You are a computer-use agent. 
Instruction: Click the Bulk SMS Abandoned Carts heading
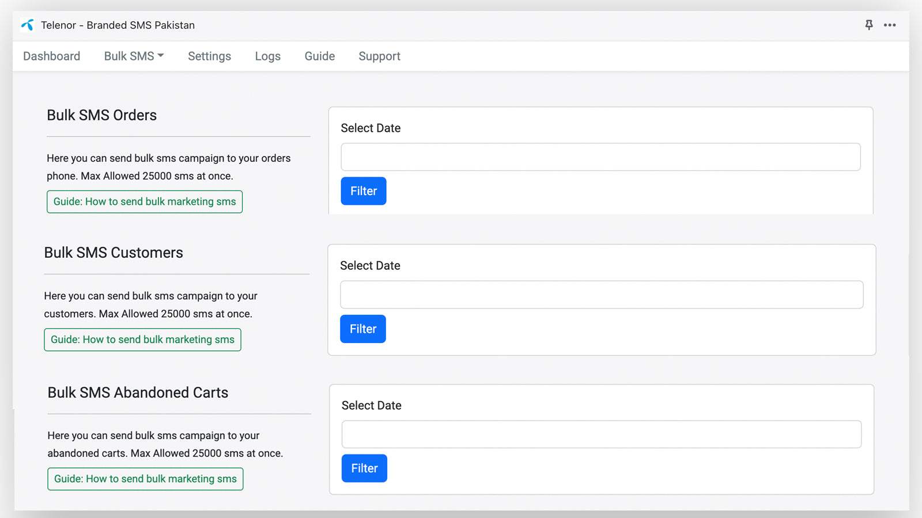tap(138, 393)
